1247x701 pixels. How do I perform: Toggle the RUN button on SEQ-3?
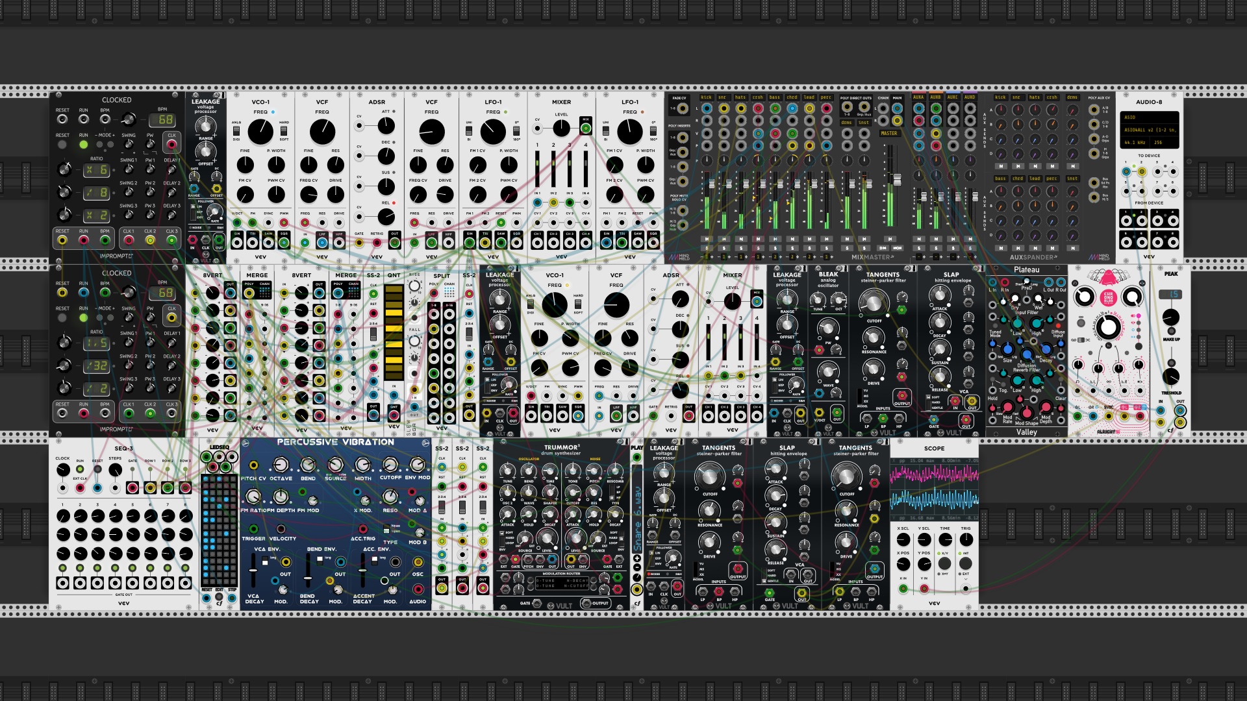[x=80, y=469]
